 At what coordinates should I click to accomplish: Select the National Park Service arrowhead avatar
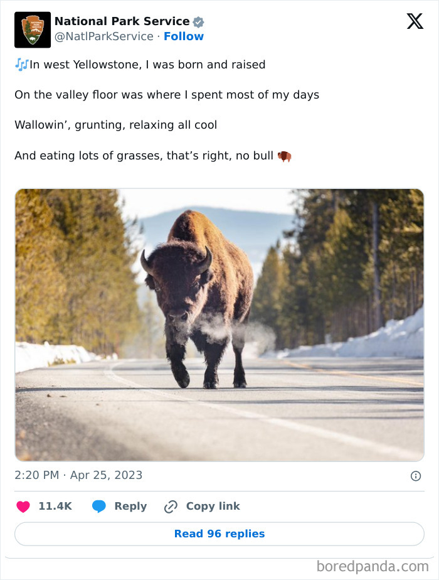[32, 30]
